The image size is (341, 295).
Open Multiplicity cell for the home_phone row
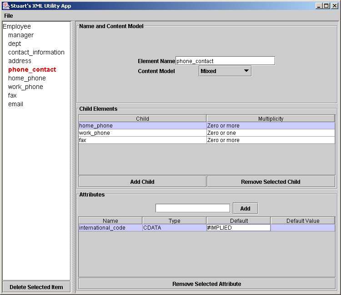[x=271, y=126]
